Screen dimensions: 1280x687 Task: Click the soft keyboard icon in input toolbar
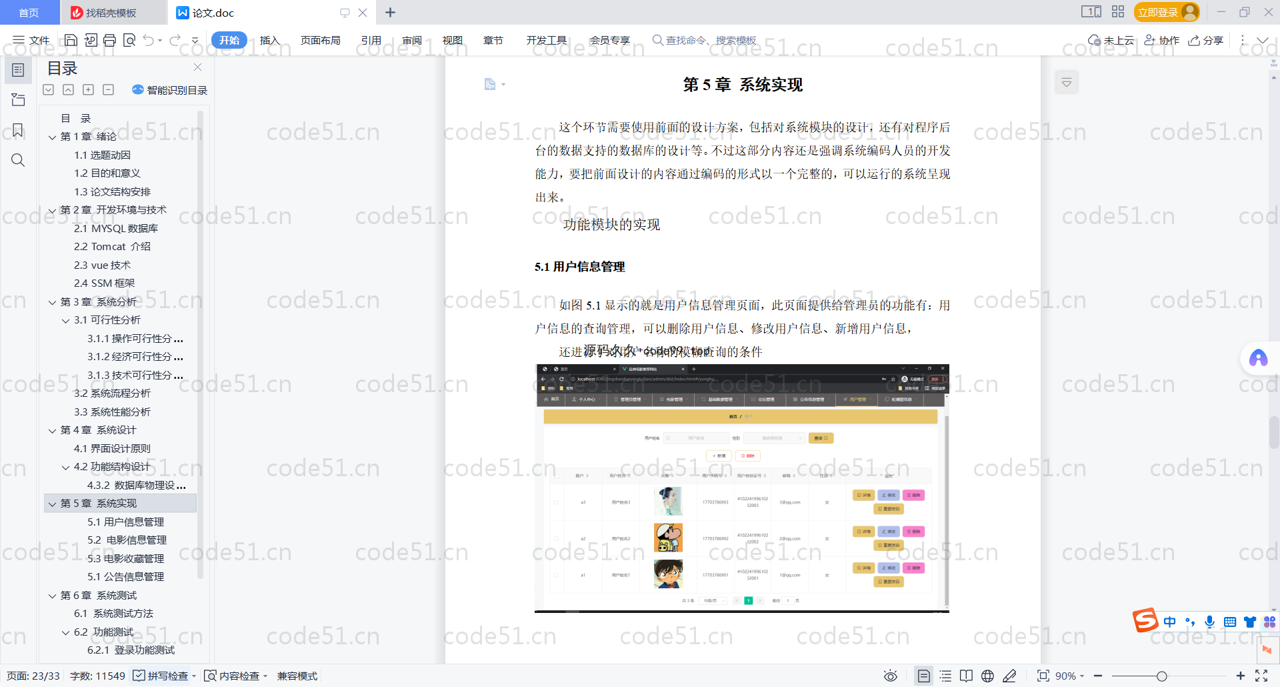(1230, 622)
